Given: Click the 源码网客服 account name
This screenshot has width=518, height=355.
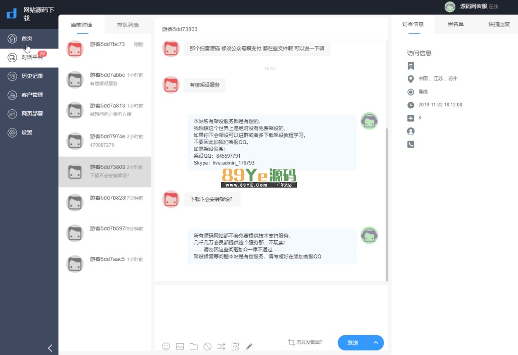Looking at the screenshot, I should click(x=473, y=6).
